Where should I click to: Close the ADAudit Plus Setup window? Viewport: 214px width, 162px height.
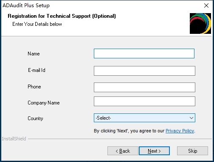coord(206,5)
